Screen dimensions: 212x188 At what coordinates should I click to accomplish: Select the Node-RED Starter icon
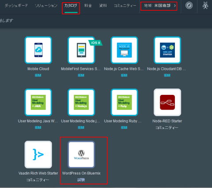pyautogui.click(x=167, y=102)
